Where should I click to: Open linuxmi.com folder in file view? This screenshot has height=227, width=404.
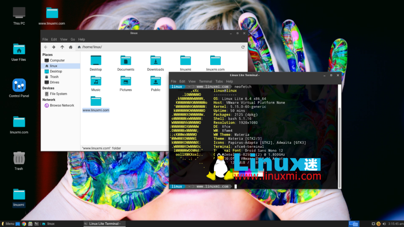215,63
